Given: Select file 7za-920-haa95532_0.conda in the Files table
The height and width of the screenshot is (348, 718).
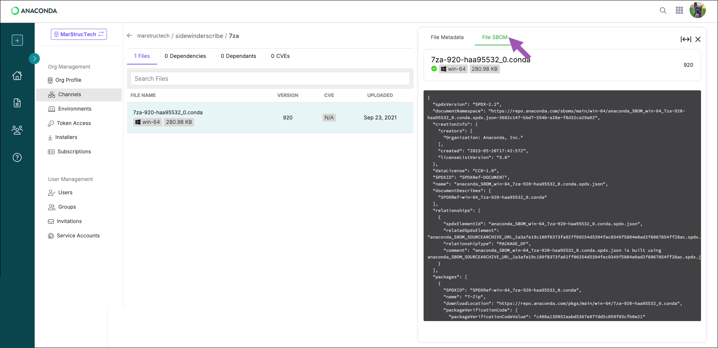Looking at the screenshot, I should [270, 118].
